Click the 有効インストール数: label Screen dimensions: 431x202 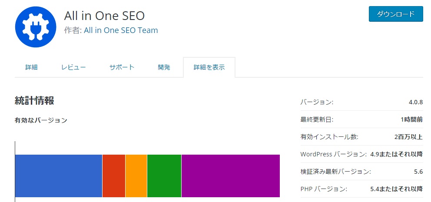pos(329,137)
